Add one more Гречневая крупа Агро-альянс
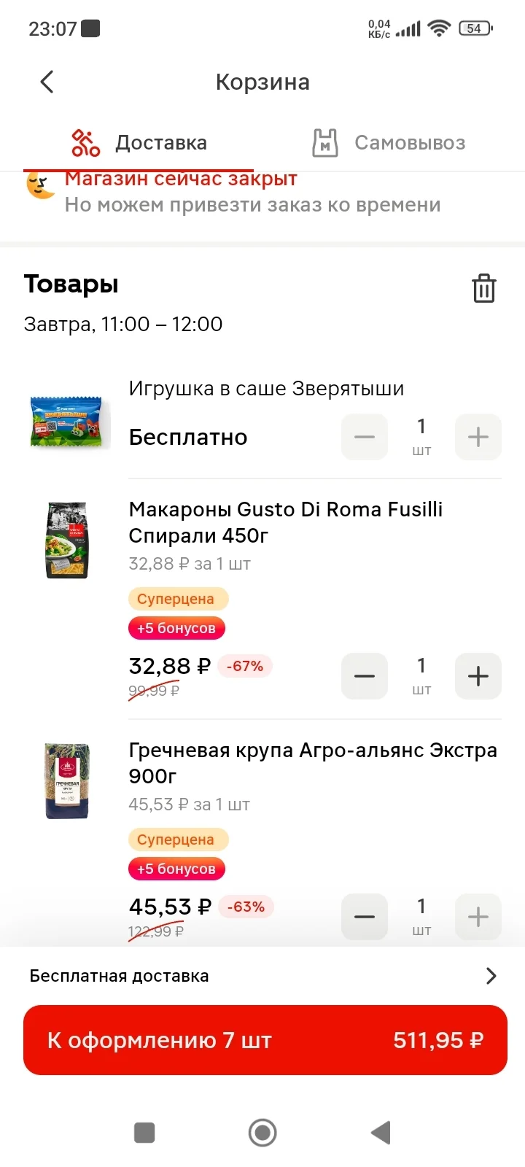This screenshot has width=525, height=1167. point(478,917)
